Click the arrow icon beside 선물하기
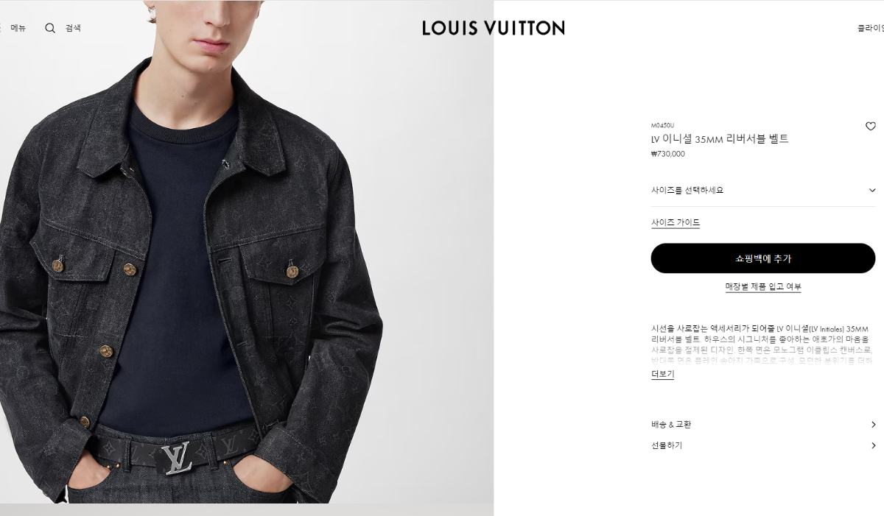The image size is (884, 516). pos(873,445)
